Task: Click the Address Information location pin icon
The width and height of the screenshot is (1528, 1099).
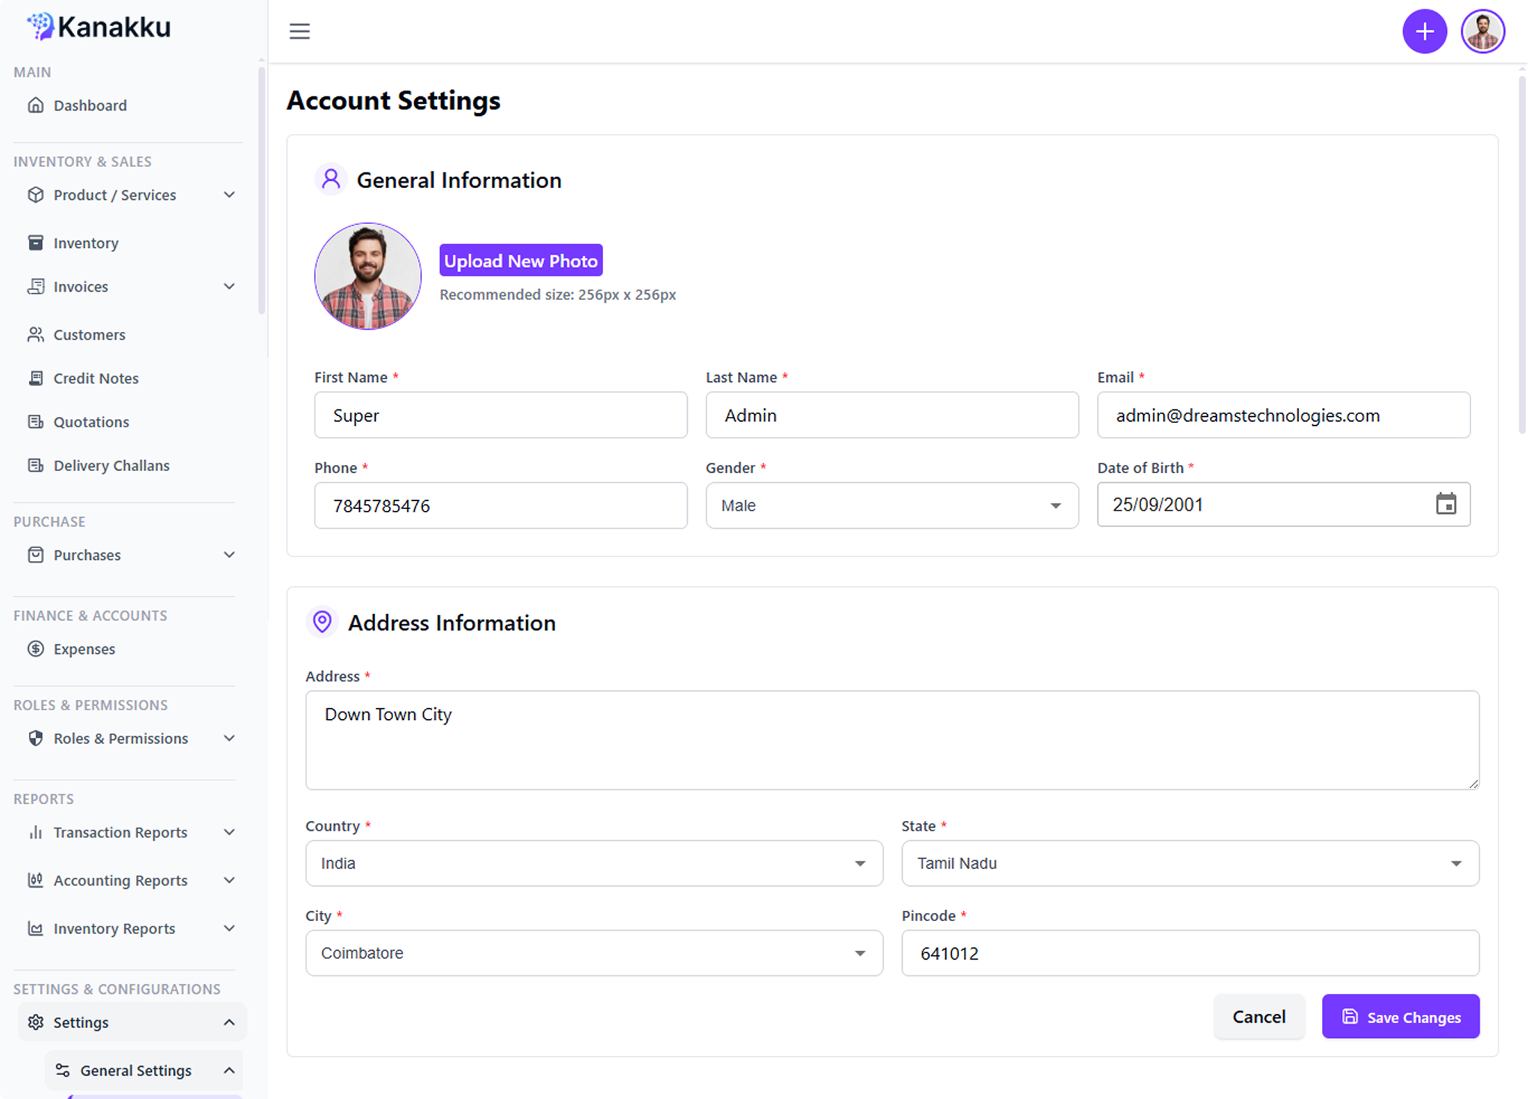Action: click(322, 622)
